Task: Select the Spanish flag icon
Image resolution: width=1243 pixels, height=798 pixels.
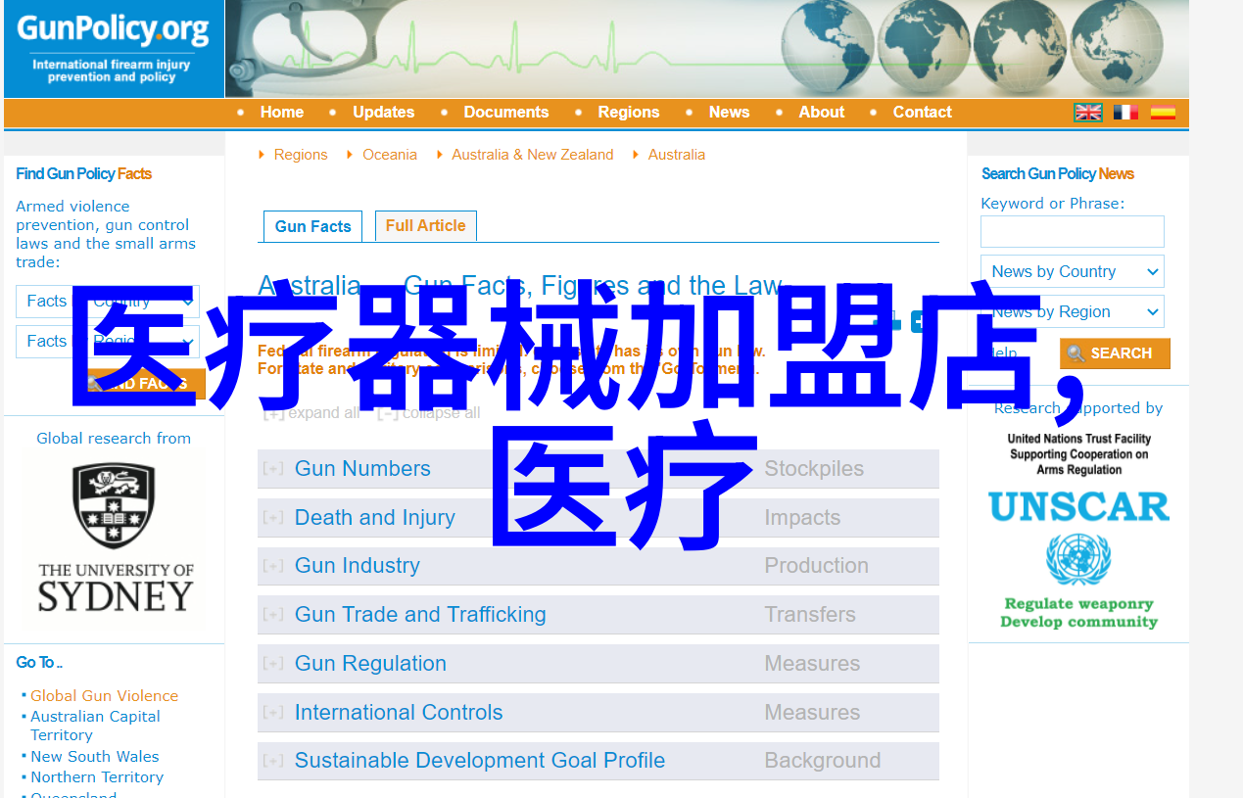Action: click(x=1163, y=113)
